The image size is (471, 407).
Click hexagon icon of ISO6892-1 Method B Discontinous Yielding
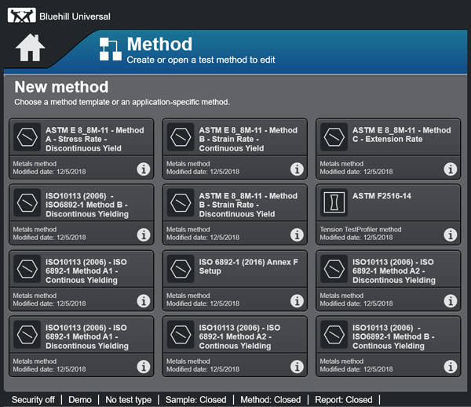point(27,202)
